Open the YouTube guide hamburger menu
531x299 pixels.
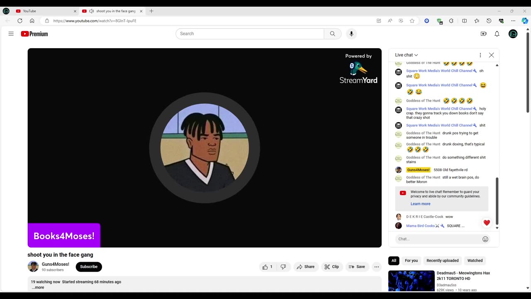point(11,34)
